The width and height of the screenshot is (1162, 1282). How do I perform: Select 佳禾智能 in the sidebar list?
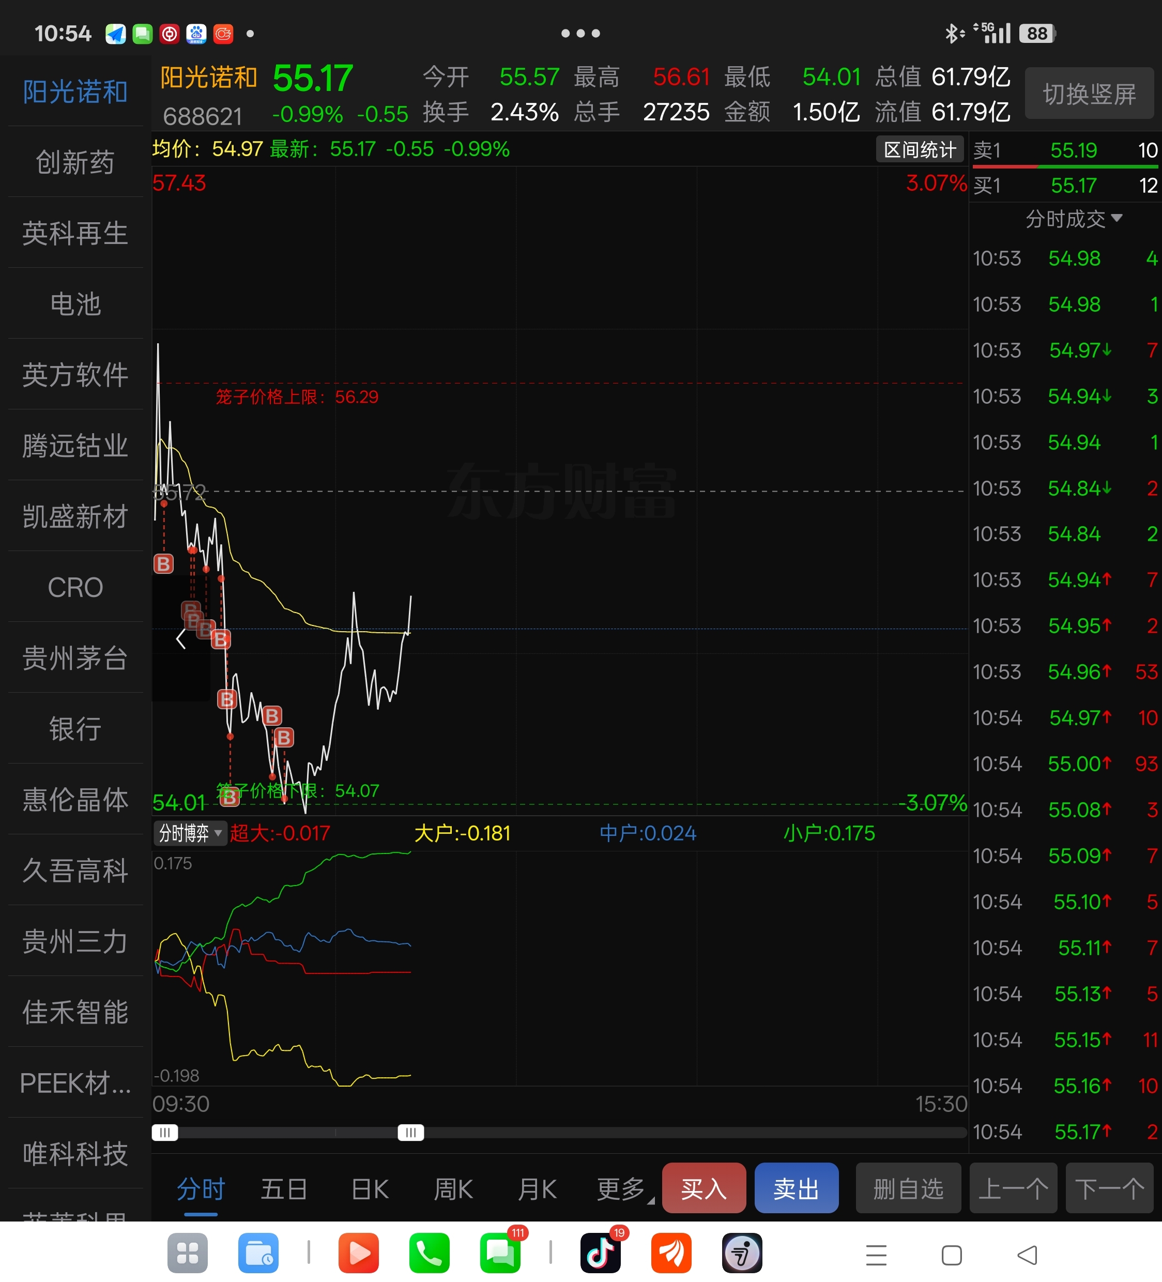coord(75,1012)
